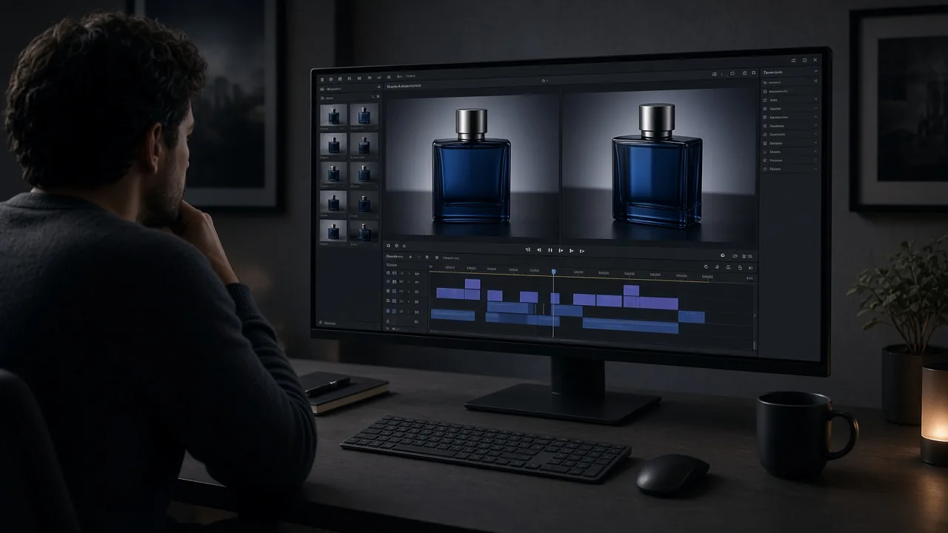The height and width of the screenshot is (533, 948).
Task: Click the magnifier icon in timeline's right toolbar
Action: click(706, 266)
